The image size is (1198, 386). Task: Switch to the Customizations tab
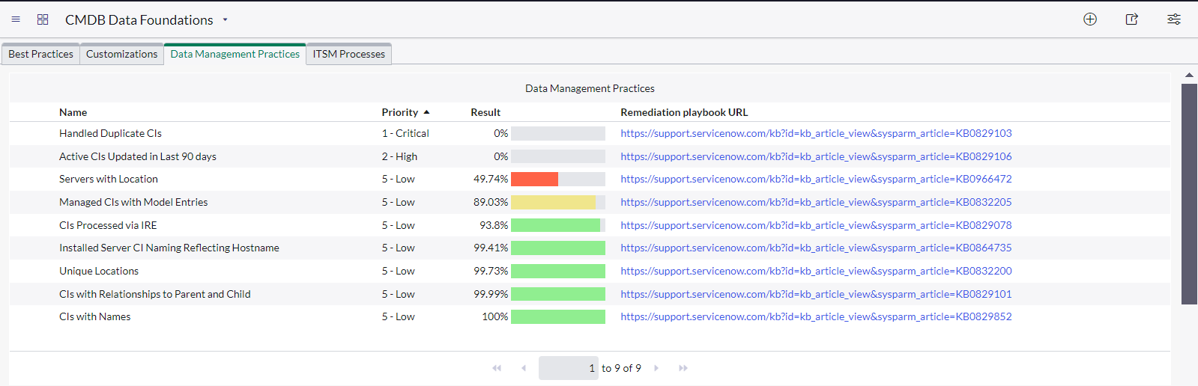[121, 54]
